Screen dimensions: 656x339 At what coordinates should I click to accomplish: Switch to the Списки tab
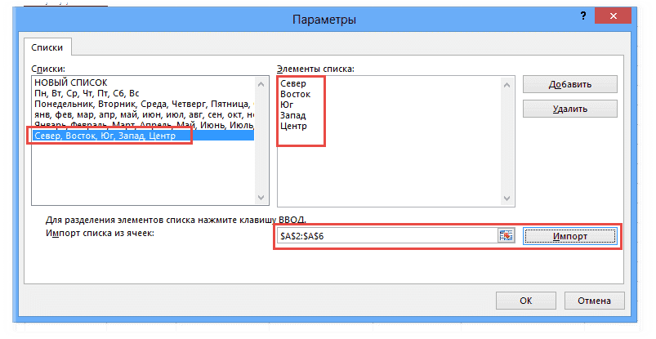click(47, 48)
